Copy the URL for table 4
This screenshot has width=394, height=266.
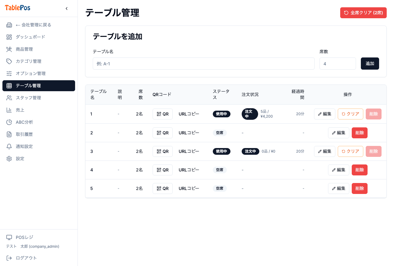[189, 170]
